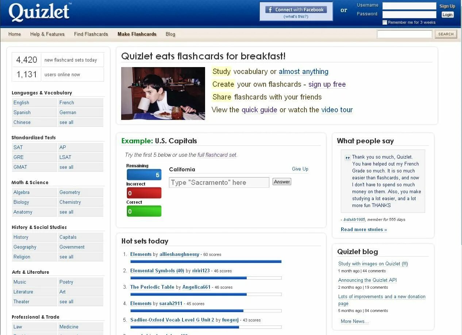The width and height of the screenshot is (462, 335).
Task: Open Biology category
Action: point(21,202)
